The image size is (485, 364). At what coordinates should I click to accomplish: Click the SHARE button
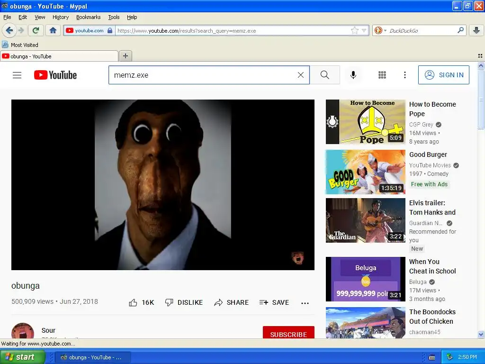[x=231, y=302]
